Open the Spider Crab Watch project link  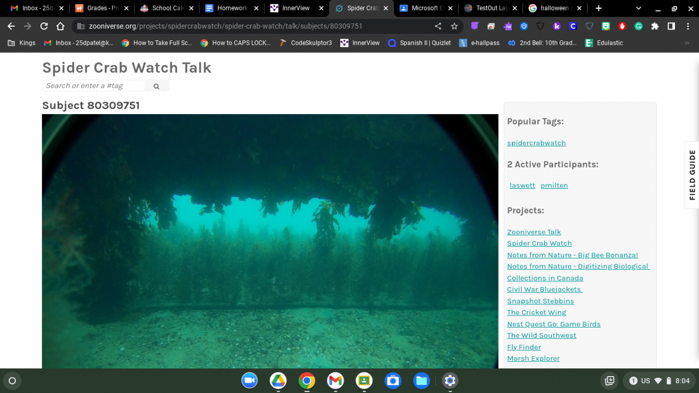point(540,243)
